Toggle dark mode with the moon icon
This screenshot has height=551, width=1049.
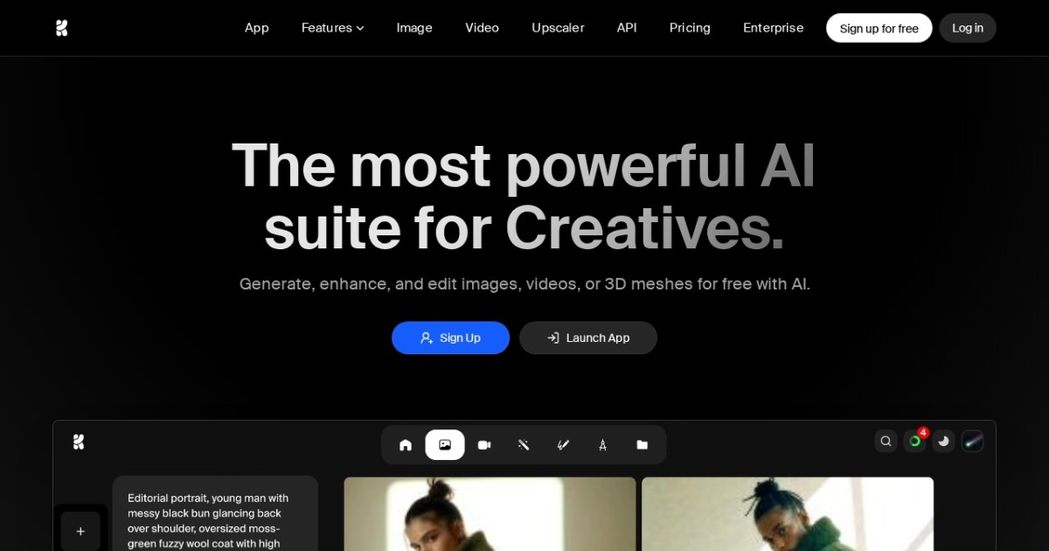pos(943,441)
